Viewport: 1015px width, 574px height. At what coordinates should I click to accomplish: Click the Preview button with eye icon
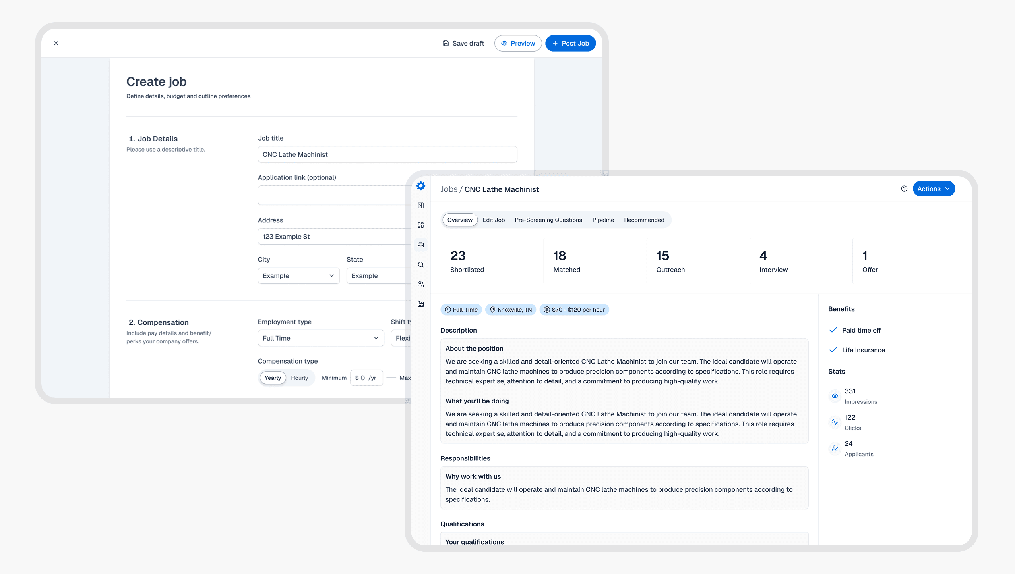point(518,43)
